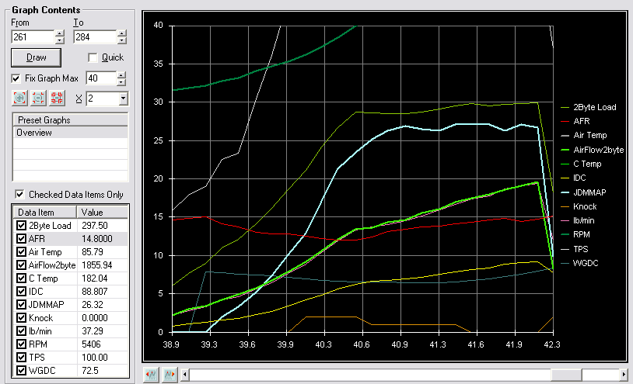Viewport: 633px width, 384px height.
Task: Decrease the To value with down arrow
Action: click(x=122, y=40)
